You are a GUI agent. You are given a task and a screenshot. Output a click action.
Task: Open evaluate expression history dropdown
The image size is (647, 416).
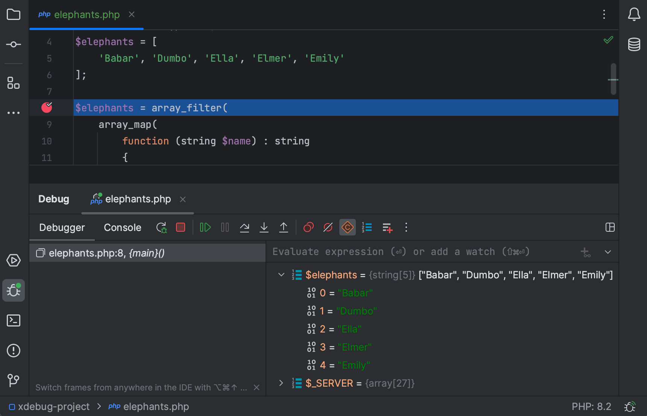608,252
